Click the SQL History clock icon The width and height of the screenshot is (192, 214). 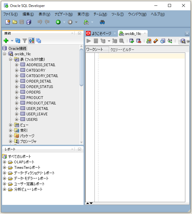coord(163,41)
